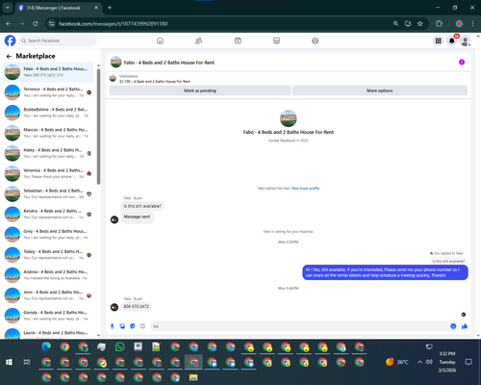This screenshot has height=385, width=481.
Task: Show hidden system tray icons
Action: (x=419, y=362)
